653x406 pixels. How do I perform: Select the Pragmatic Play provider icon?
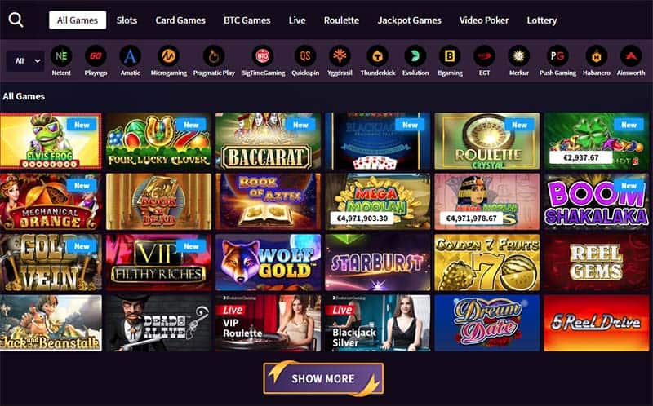tap(214, 55)
